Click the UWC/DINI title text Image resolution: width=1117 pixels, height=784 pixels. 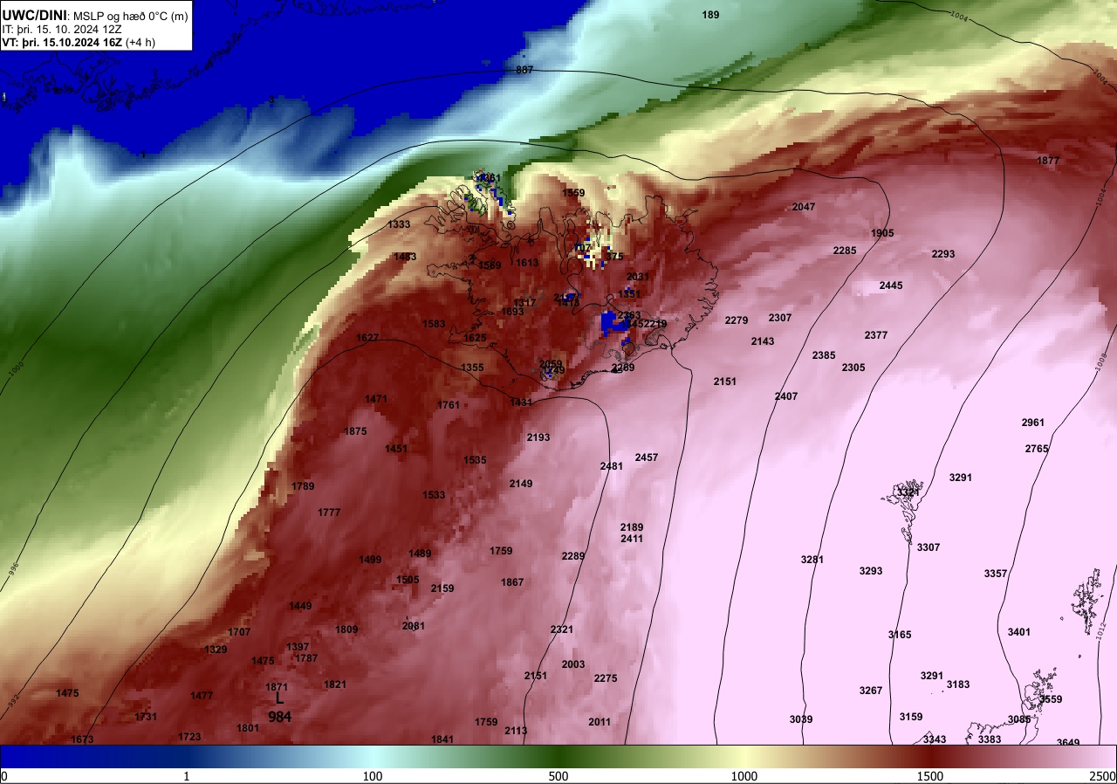pos(34,15)
